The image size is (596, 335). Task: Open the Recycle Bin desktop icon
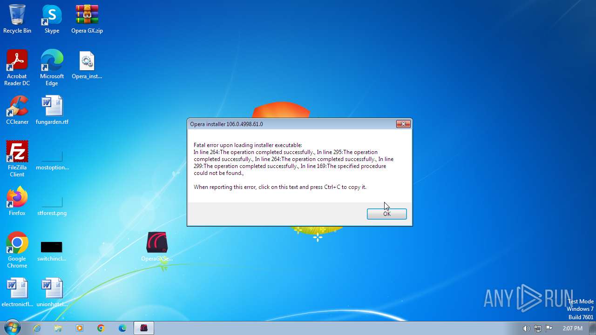tap(17, 19)
